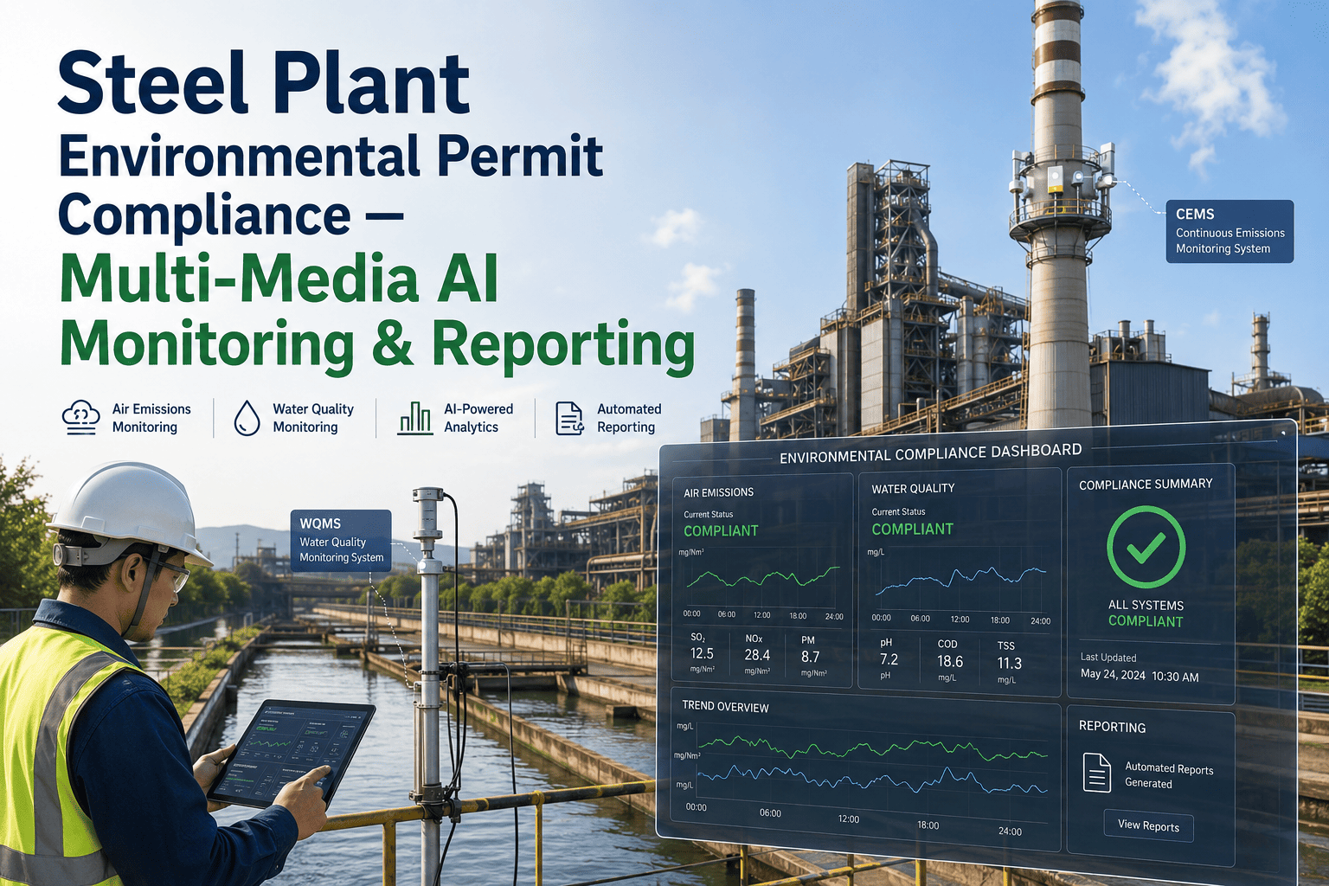Click the COMPLIANT status under Water Quality

[912, 529]
